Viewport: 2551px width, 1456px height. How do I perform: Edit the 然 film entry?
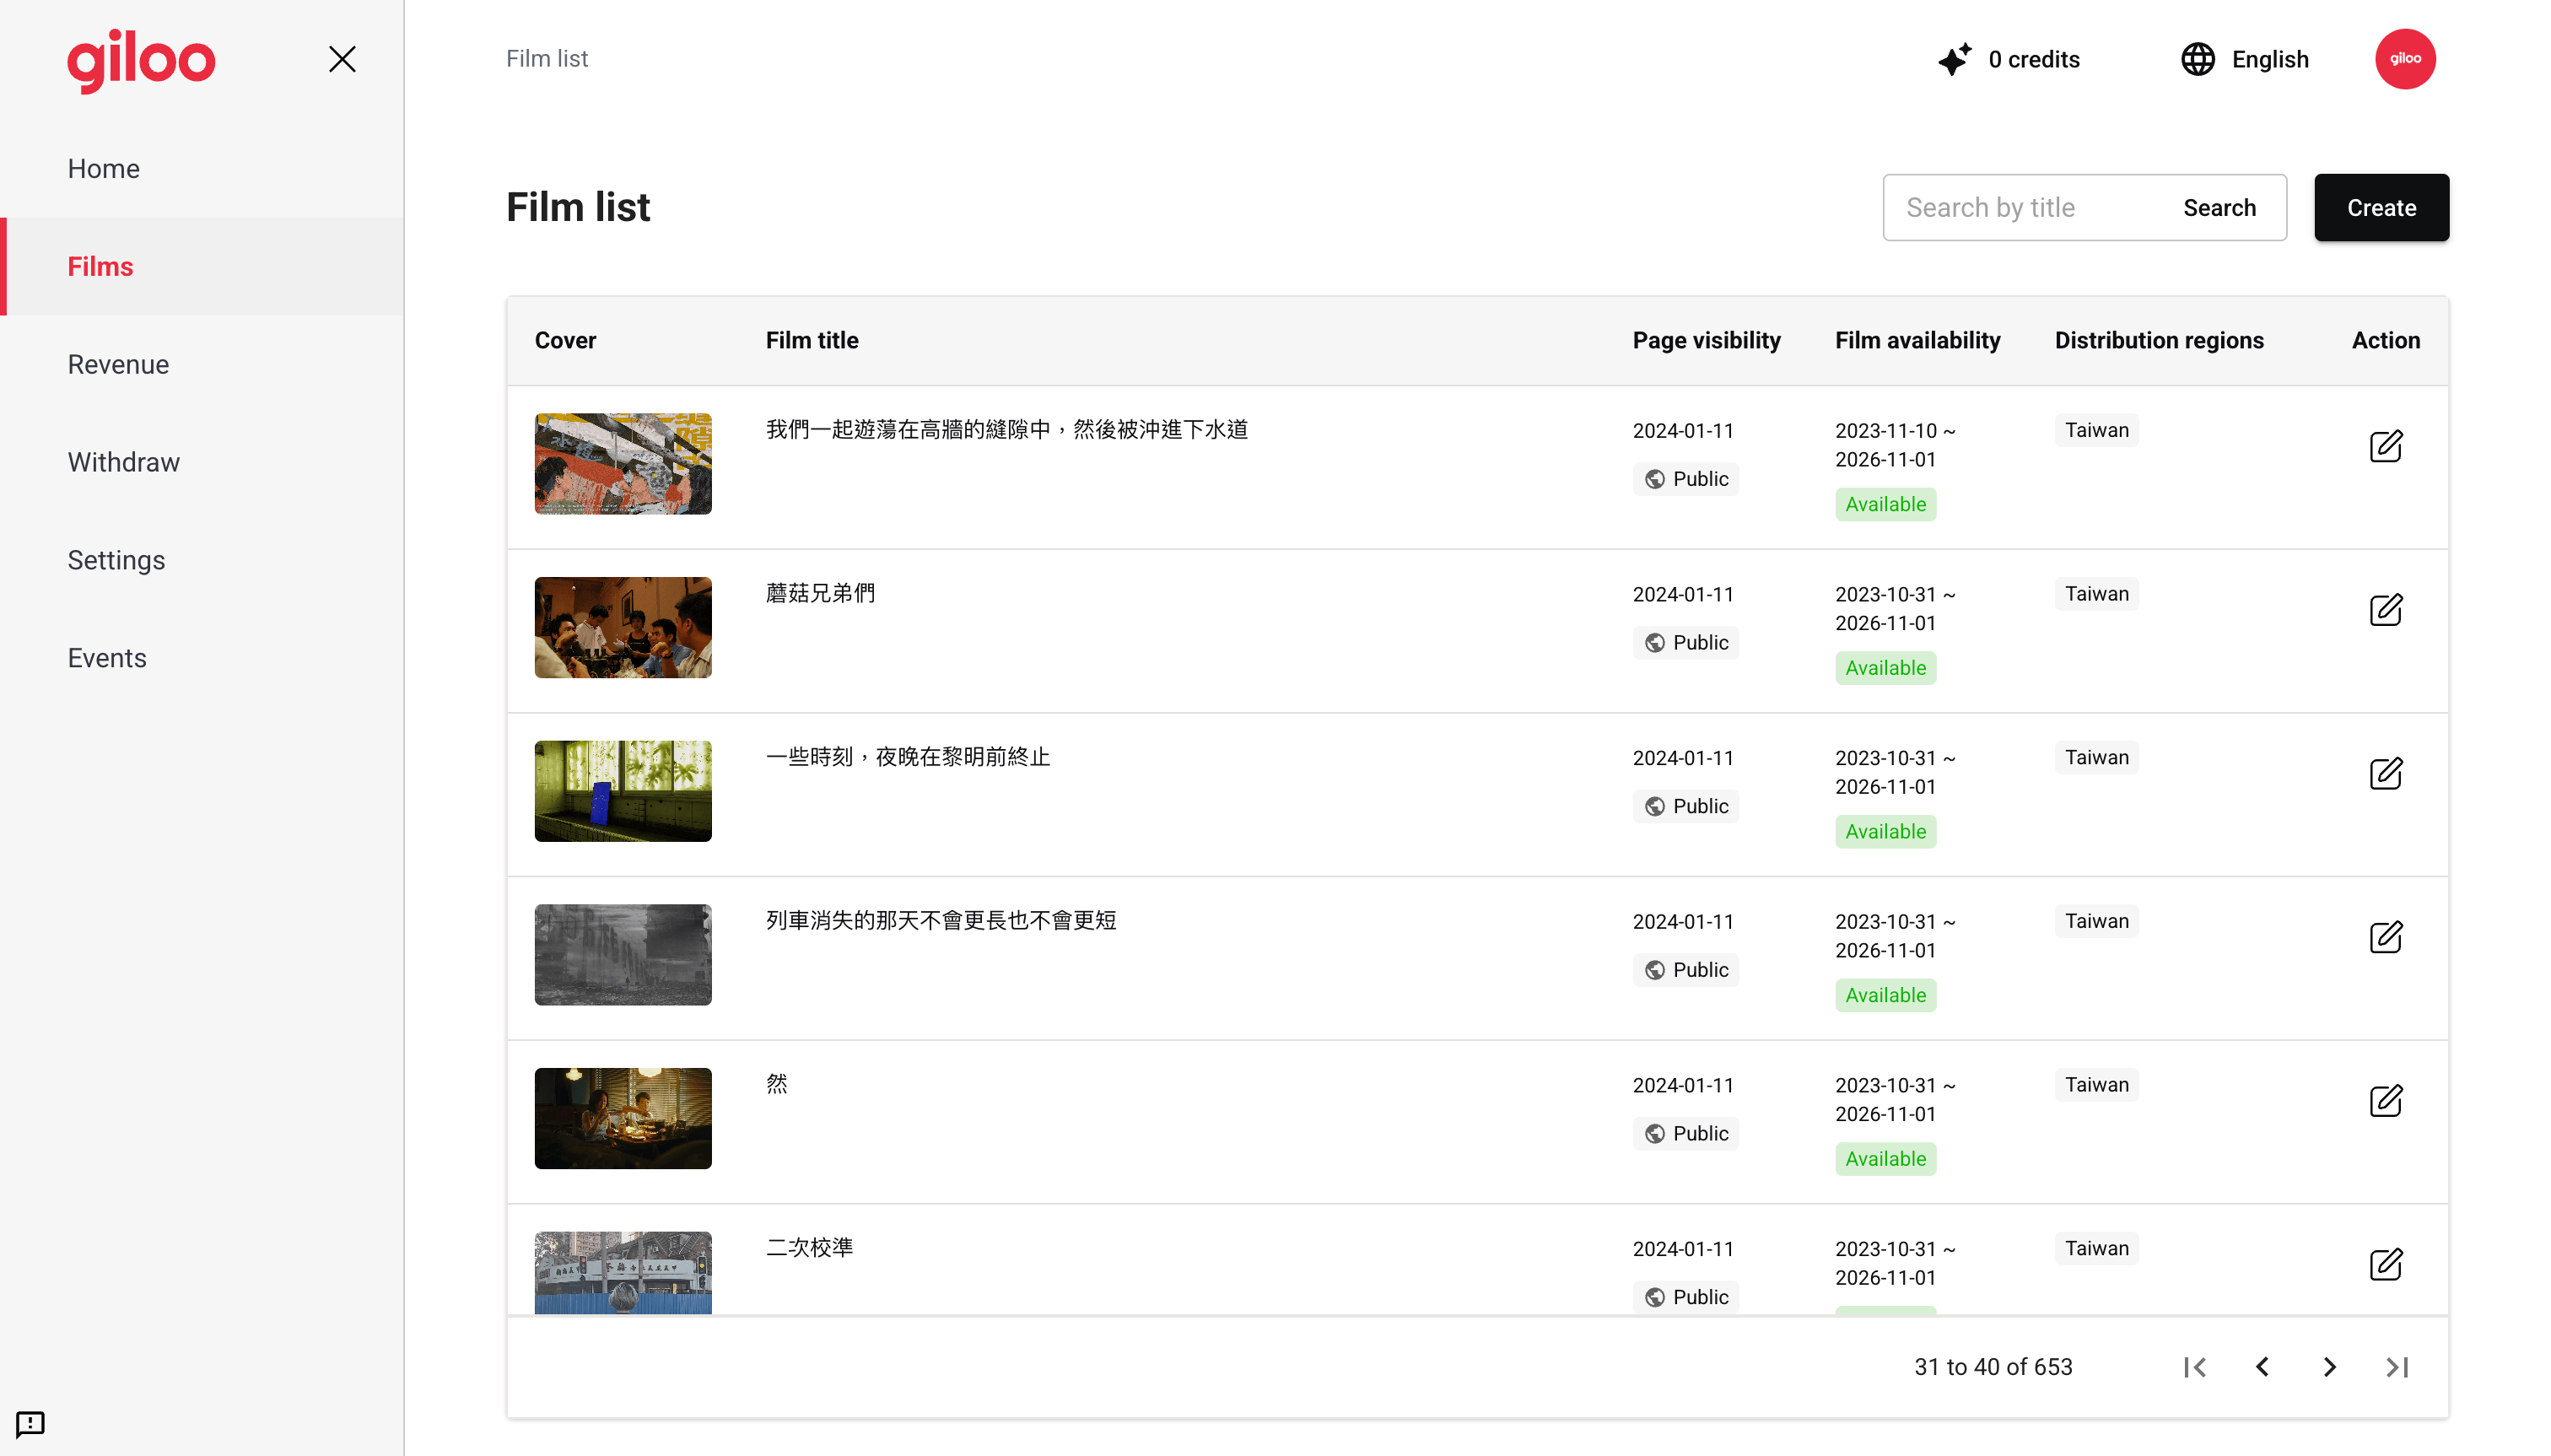pyautogui.click(x=2385, y=1101)
